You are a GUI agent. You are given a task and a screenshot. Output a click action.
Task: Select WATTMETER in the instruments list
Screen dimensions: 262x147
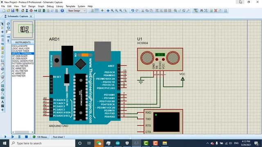pyautogui.click(x=18, y=76)
